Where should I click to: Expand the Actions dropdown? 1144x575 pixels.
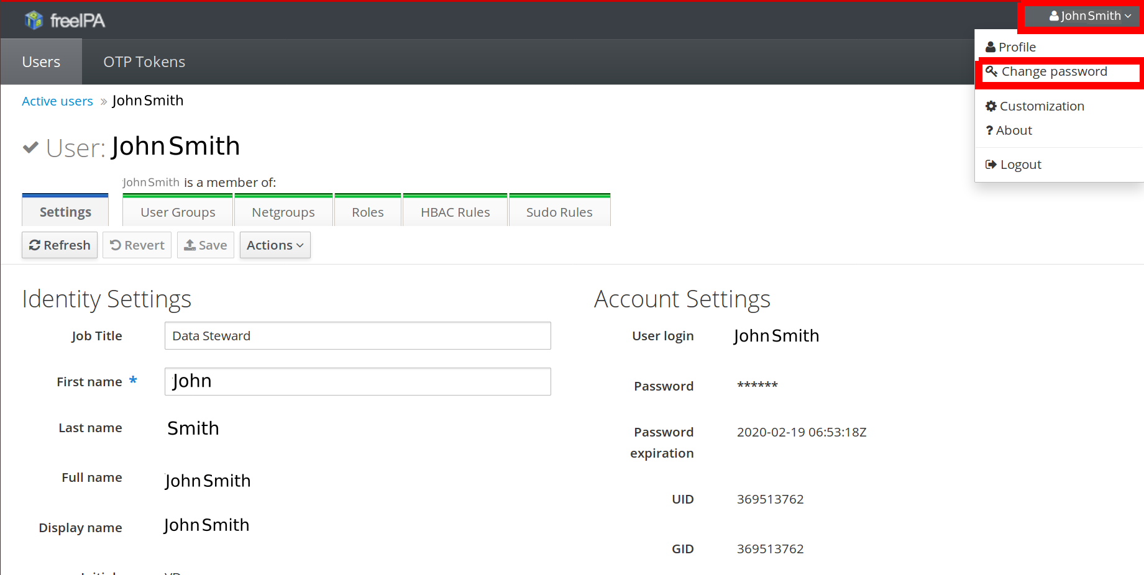(x=275, y=245)
